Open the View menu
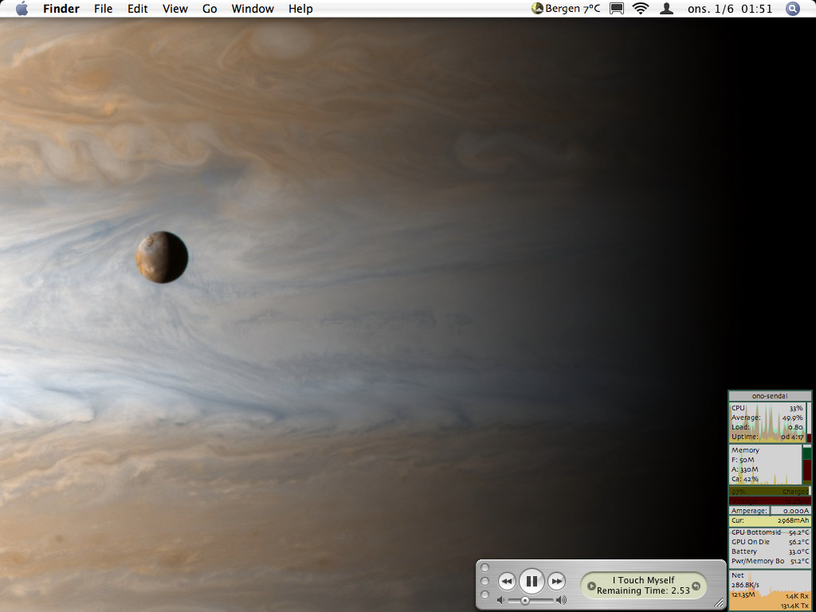Image resolution: width=816 pixels, height=612 pixels. click(175, 9)
